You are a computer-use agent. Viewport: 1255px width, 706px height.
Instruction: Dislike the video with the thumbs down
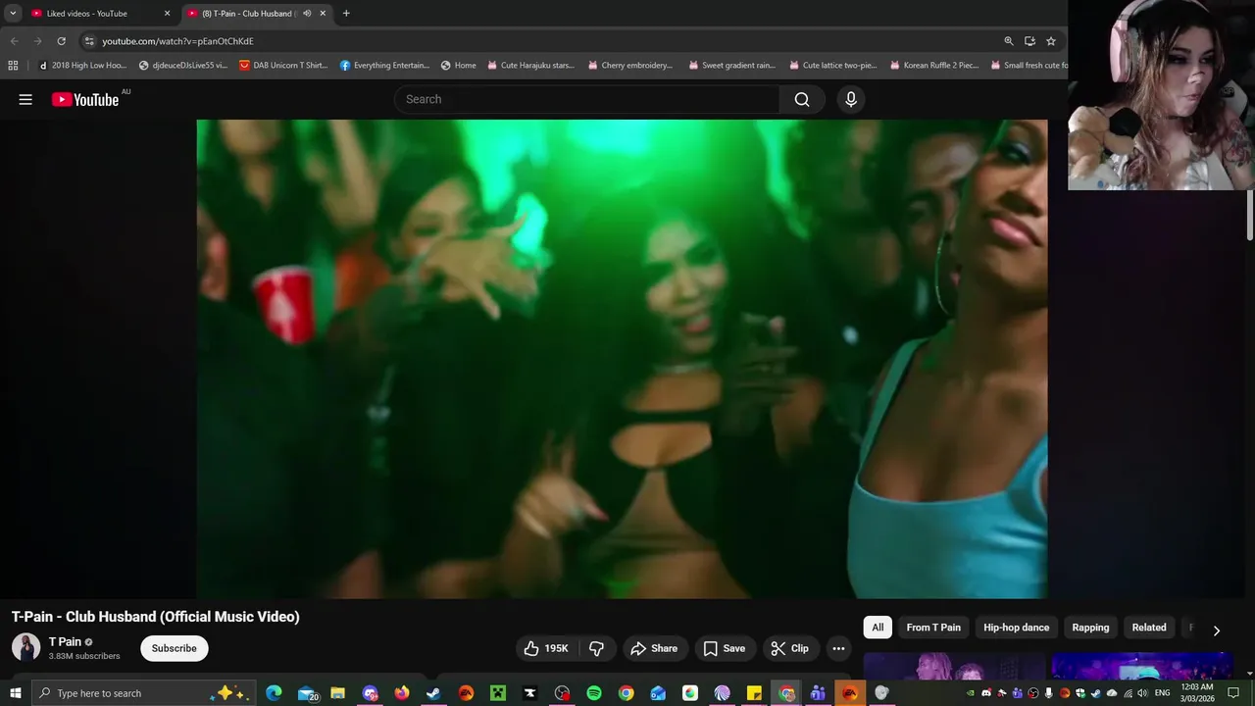click(x=596, y=648)
